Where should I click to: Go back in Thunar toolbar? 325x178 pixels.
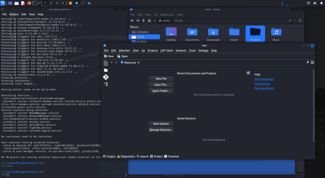[132, 21]
